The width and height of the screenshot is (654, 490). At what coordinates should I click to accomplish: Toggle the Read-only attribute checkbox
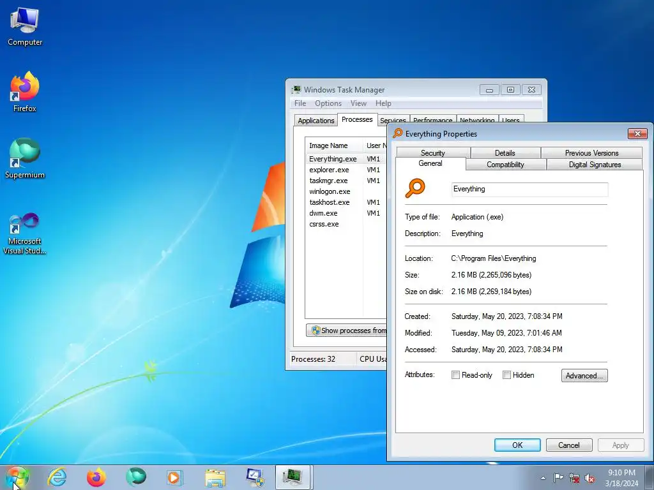pyautogui.click(x=455, y=375)
